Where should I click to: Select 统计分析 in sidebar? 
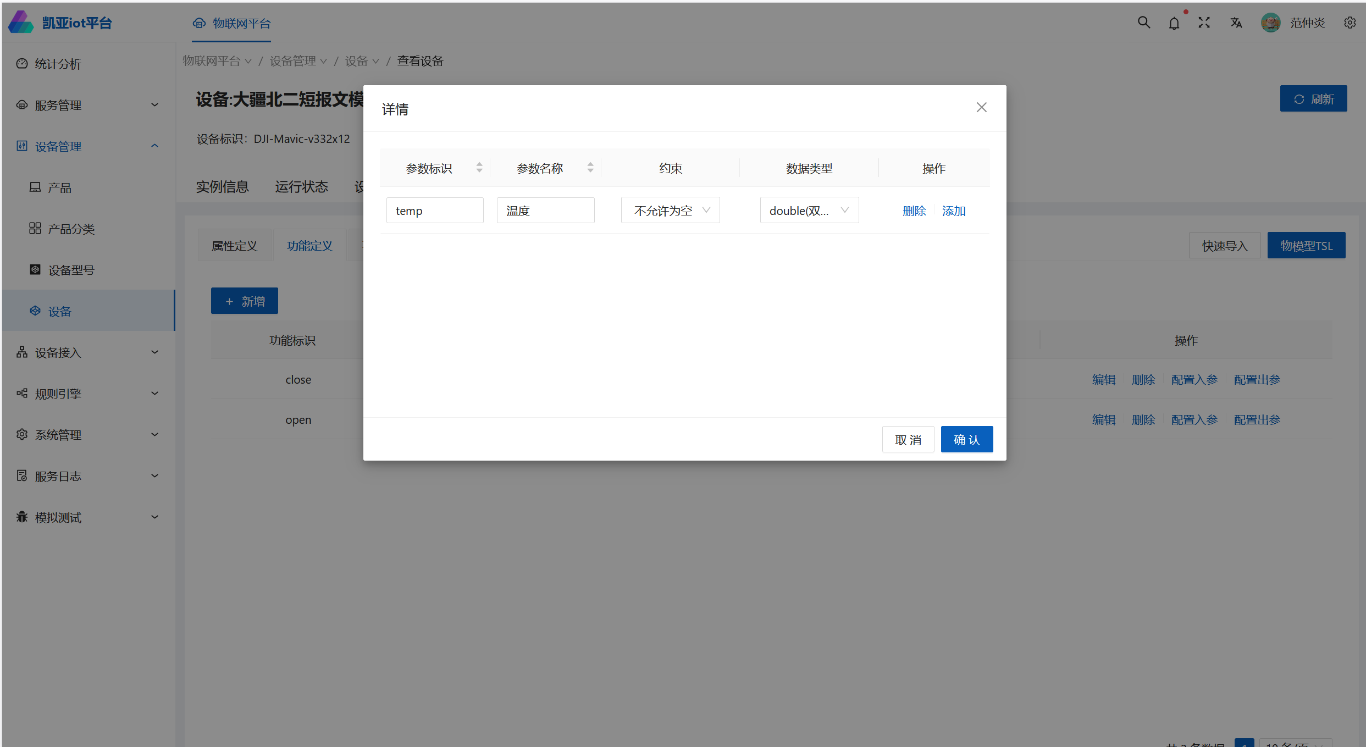point(58,64)
